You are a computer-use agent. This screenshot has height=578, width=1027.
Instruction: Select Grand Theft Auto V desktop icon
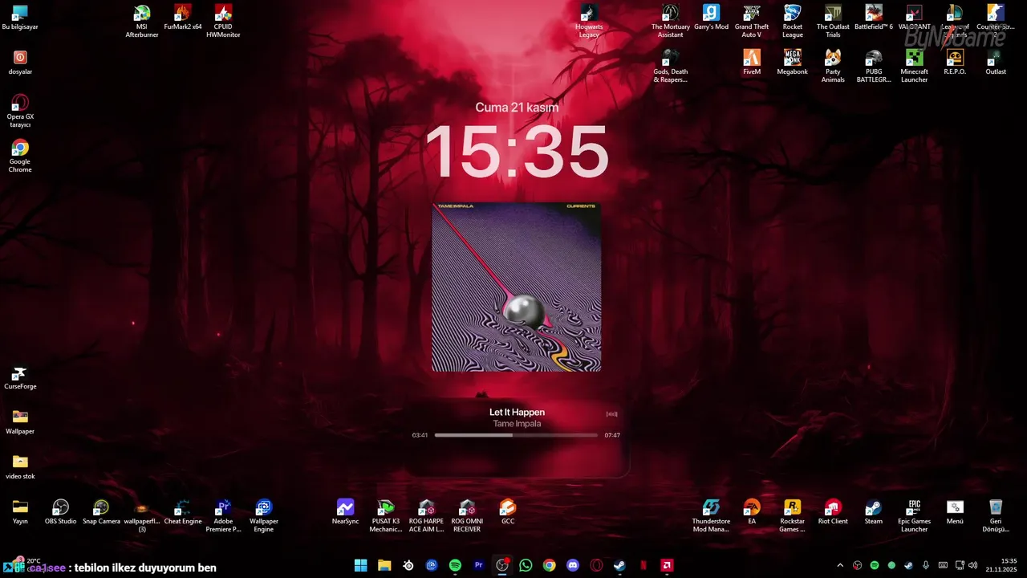tap(752, 21)
